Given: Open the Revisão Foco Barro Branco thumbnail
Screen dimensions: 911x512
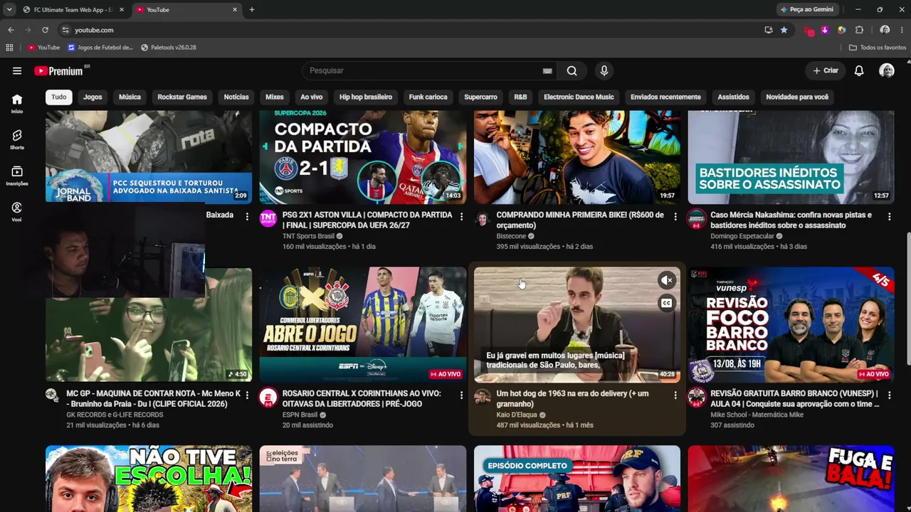Looking at the screenshot, I should 791,325.
